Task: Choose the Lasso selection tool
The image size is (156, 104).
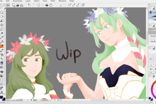Action: [x=2, y=29]
